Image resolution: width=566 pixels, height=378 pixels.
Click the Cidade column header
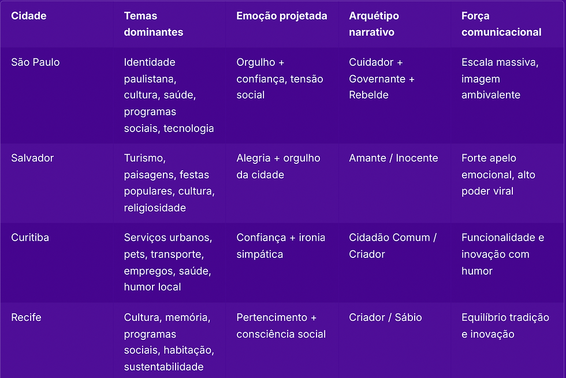click(29, 16)
